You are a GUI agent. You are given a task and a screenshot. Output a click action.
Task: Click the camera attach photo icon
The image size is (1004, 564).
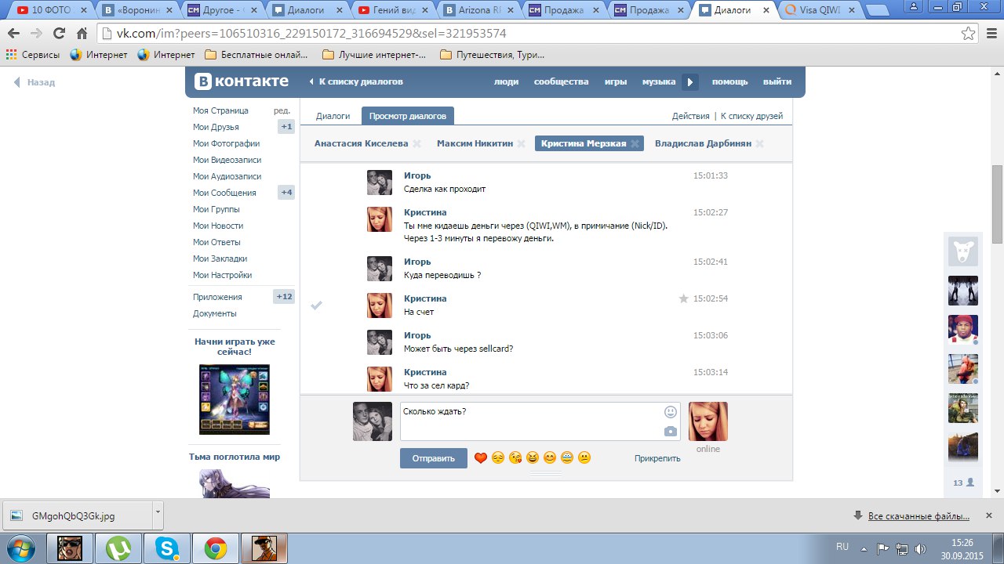[670, 432]
